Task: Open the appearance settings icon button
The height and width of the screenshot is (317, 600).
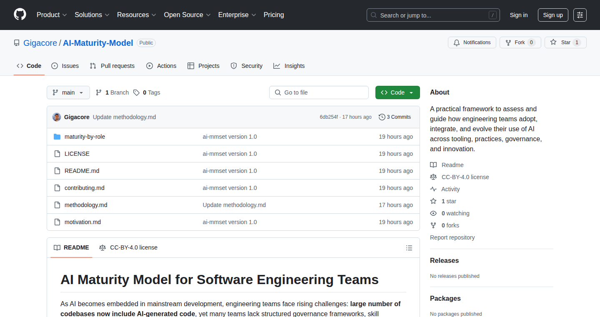Action: tap(580, 15)
